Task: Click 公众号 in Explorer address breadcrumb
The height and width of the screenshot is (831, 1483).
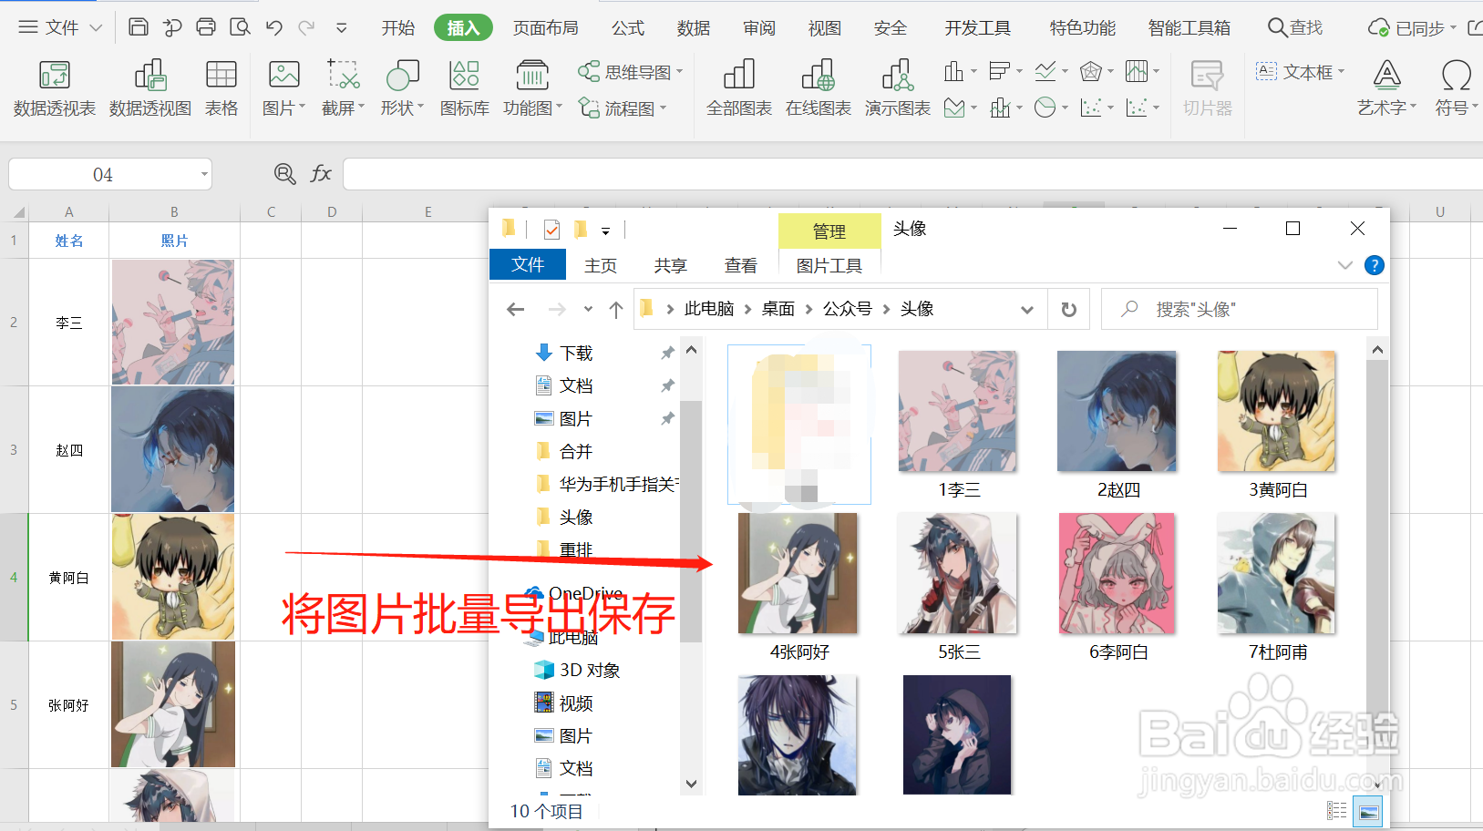Action: click(848, 309)
